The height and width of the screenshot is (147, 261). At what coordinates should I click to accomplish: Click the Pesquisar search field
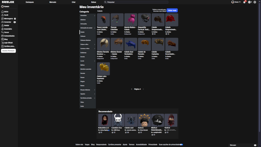pos(136,2)
